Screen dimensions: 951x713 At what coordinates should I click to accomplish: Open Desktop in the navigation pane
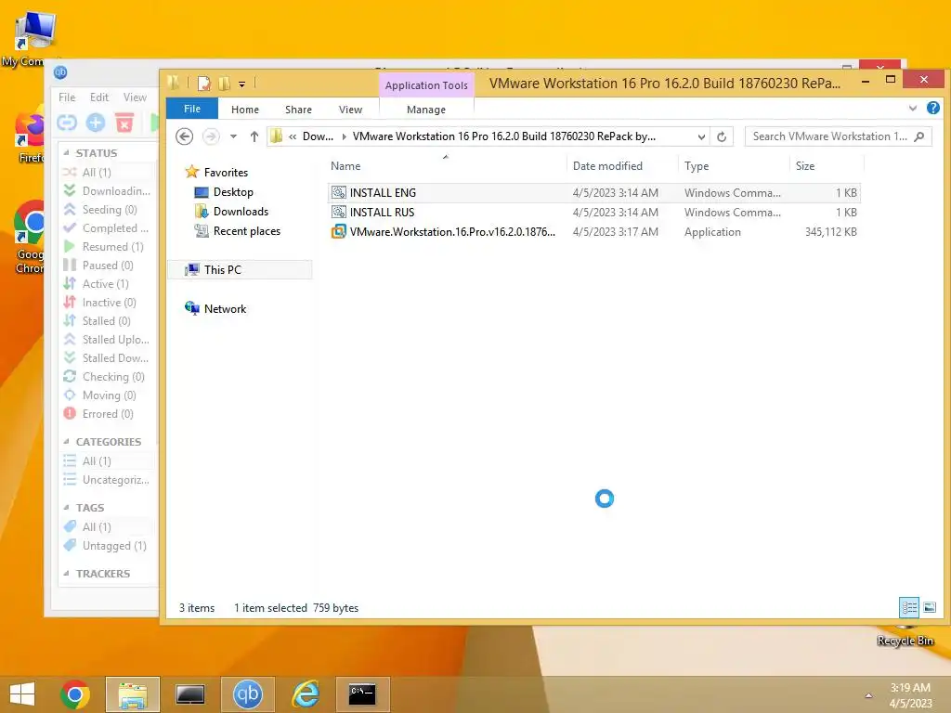(x=233, y=192)
